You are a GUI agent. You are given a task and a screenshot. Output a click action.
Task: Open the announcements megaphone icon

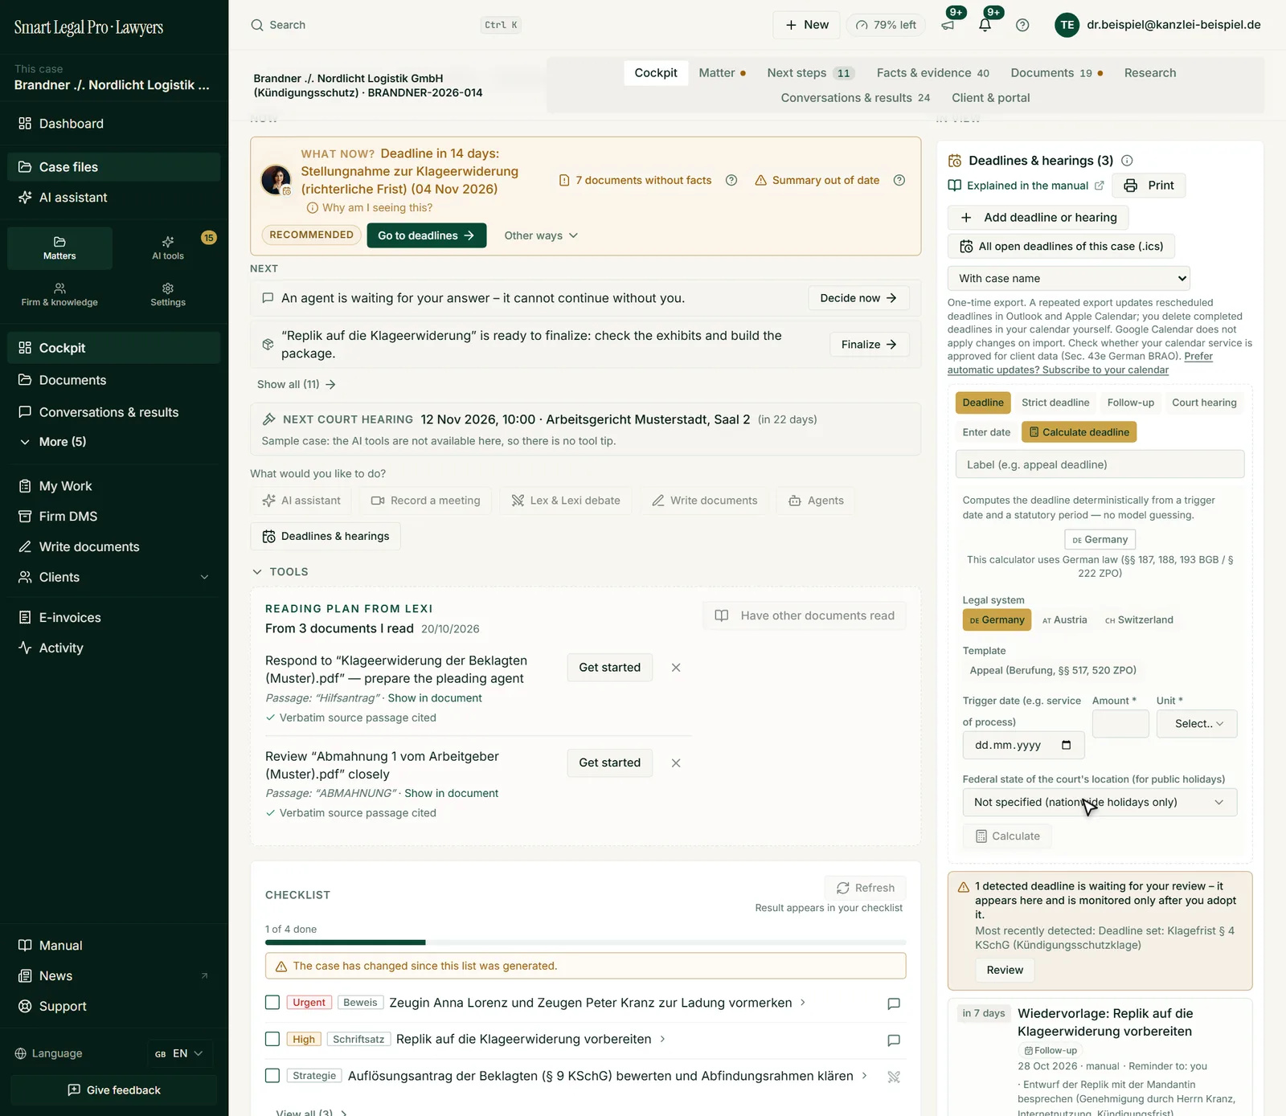[948, 25]
